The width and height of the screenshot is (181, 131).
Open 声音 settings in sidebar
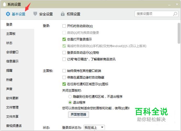pos(18,89)
